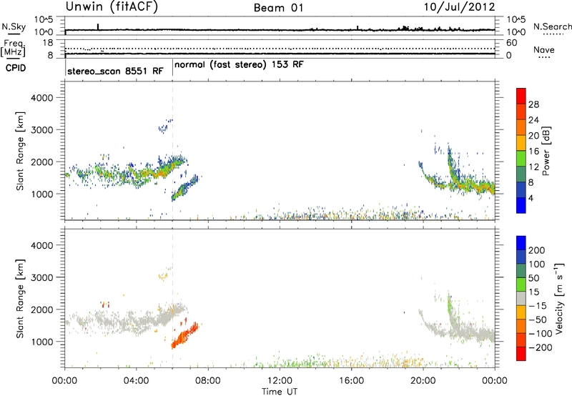Click the 'Nave' legend label
Screen dimensions: 572x396
pyautogui.click(x=543, y=50)
